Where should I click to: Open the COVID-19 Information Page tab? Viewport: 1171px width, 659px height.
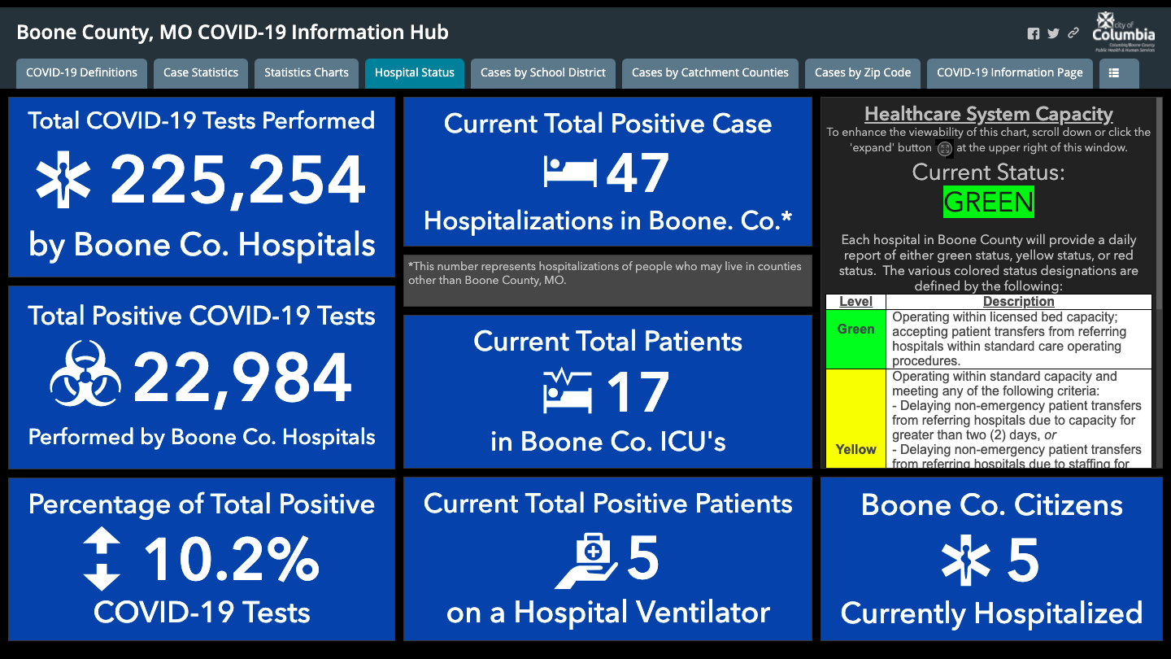click(1010, 73)
